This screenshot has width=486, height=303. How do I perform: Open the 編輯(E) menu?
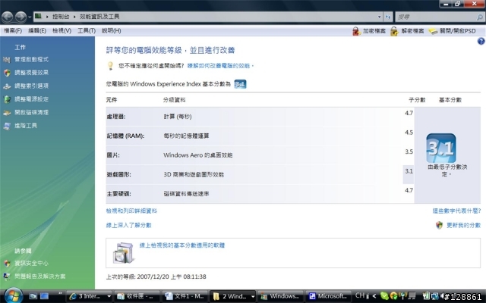(37, 30)
